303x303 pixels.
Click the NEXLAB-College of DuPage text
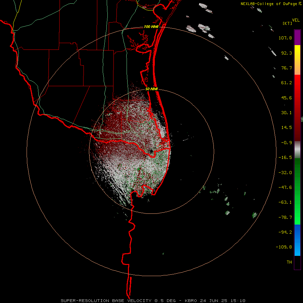269,4
